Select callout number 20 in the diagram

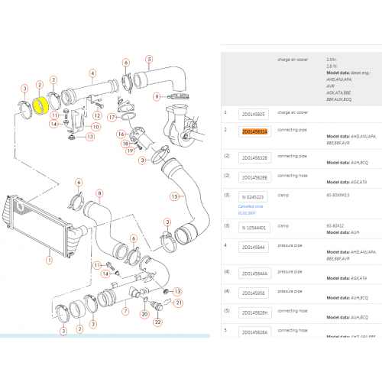144,314
